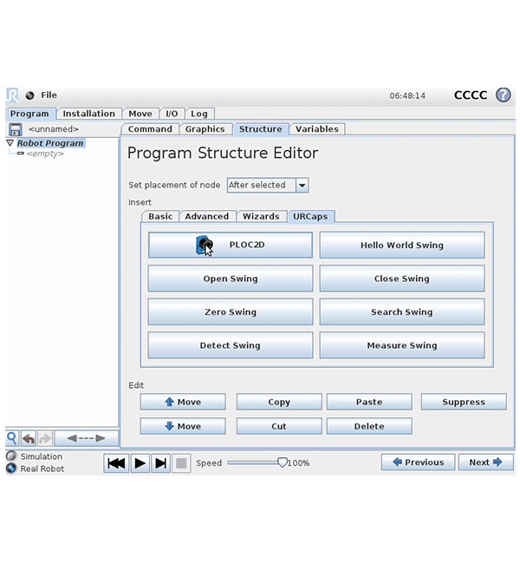Select the Robot Program tree node
Screen dimensions: 520x564
point(50,143)
